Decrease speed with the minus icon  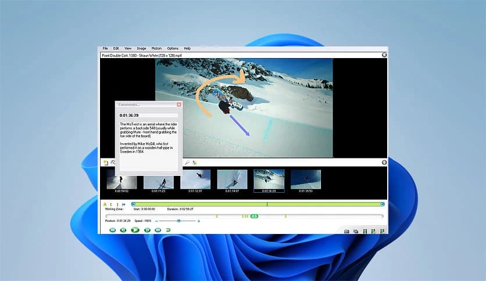[156, 221]
